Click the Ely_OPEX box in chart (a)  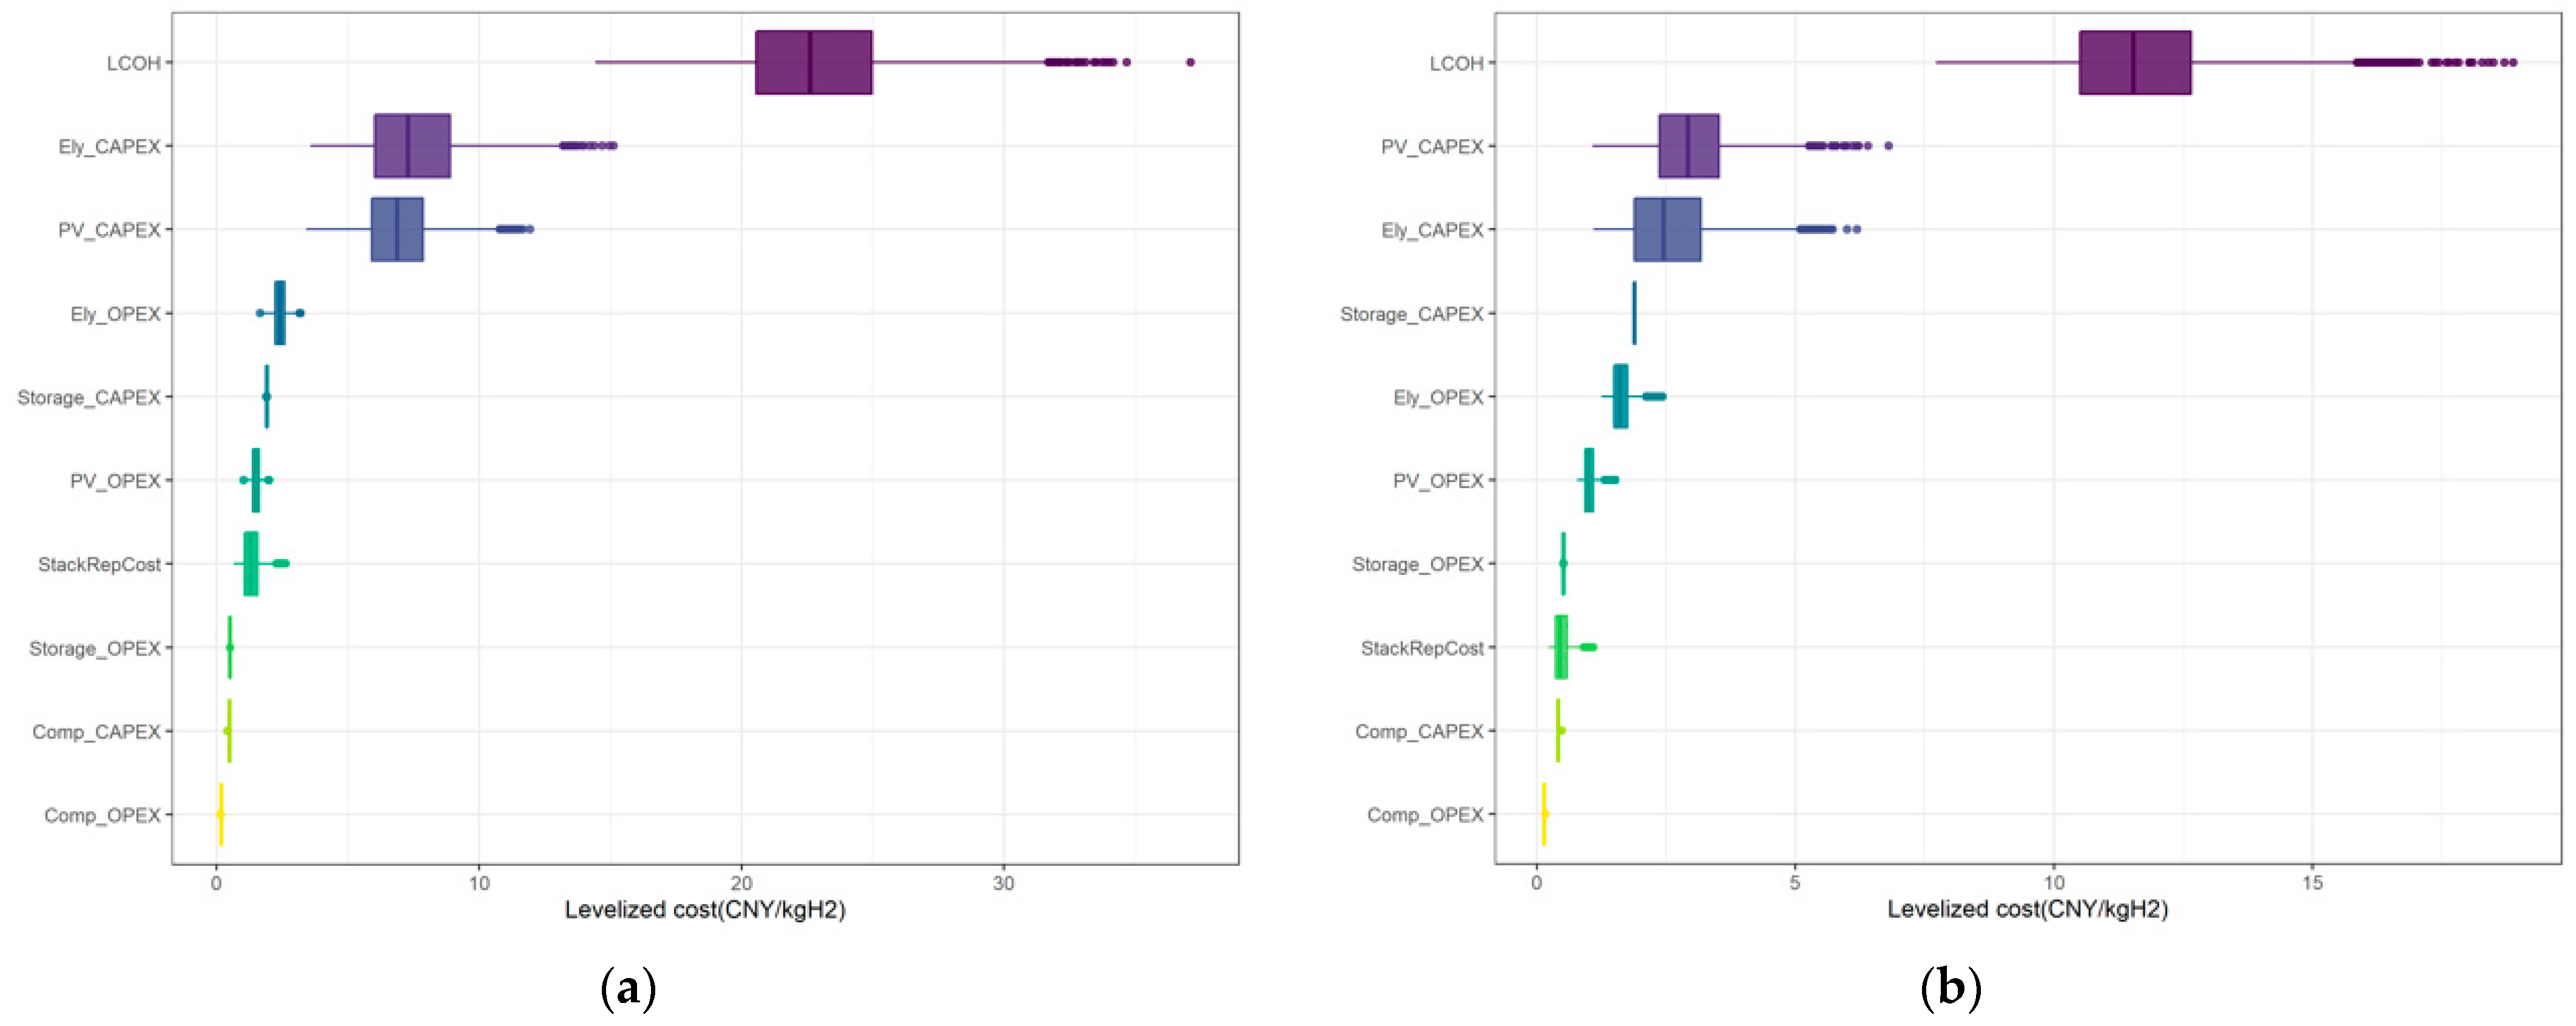click(x=280, y=313)
